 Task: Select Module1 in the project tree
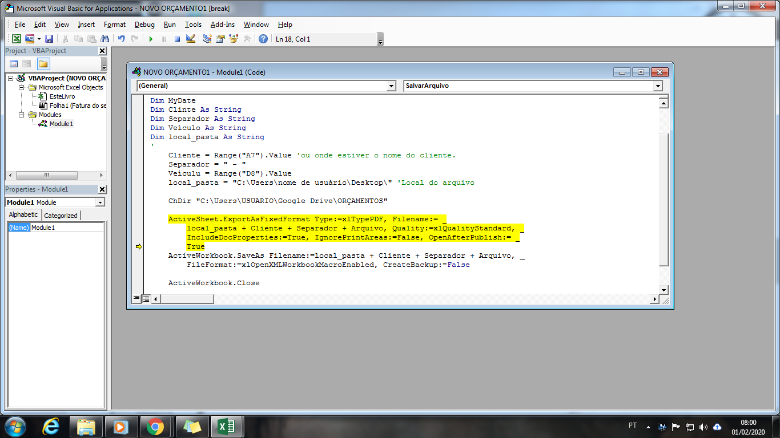(x=61, y=124)
